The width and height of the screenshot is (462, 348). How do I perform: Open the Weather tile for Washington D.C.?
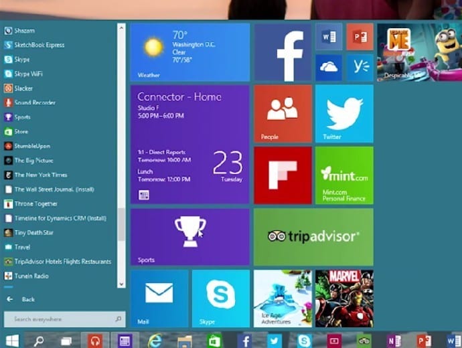(190, 52)
